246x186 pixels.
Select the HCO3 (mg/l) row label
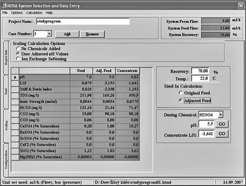45,108
